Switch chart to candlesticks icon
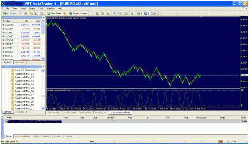 point(103,14)
